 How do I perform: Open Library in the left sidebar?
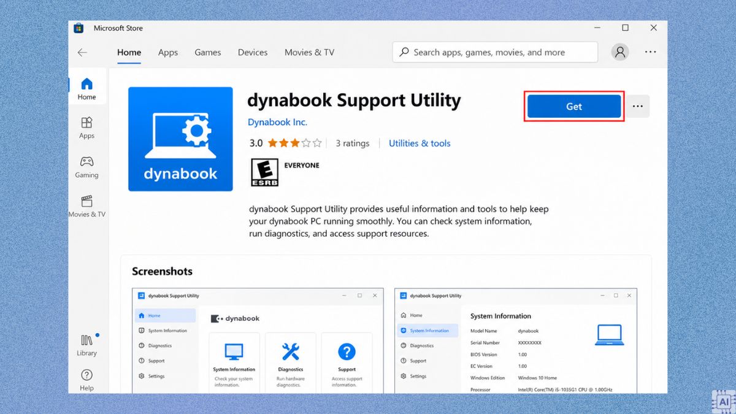click(x=86, y=345)
